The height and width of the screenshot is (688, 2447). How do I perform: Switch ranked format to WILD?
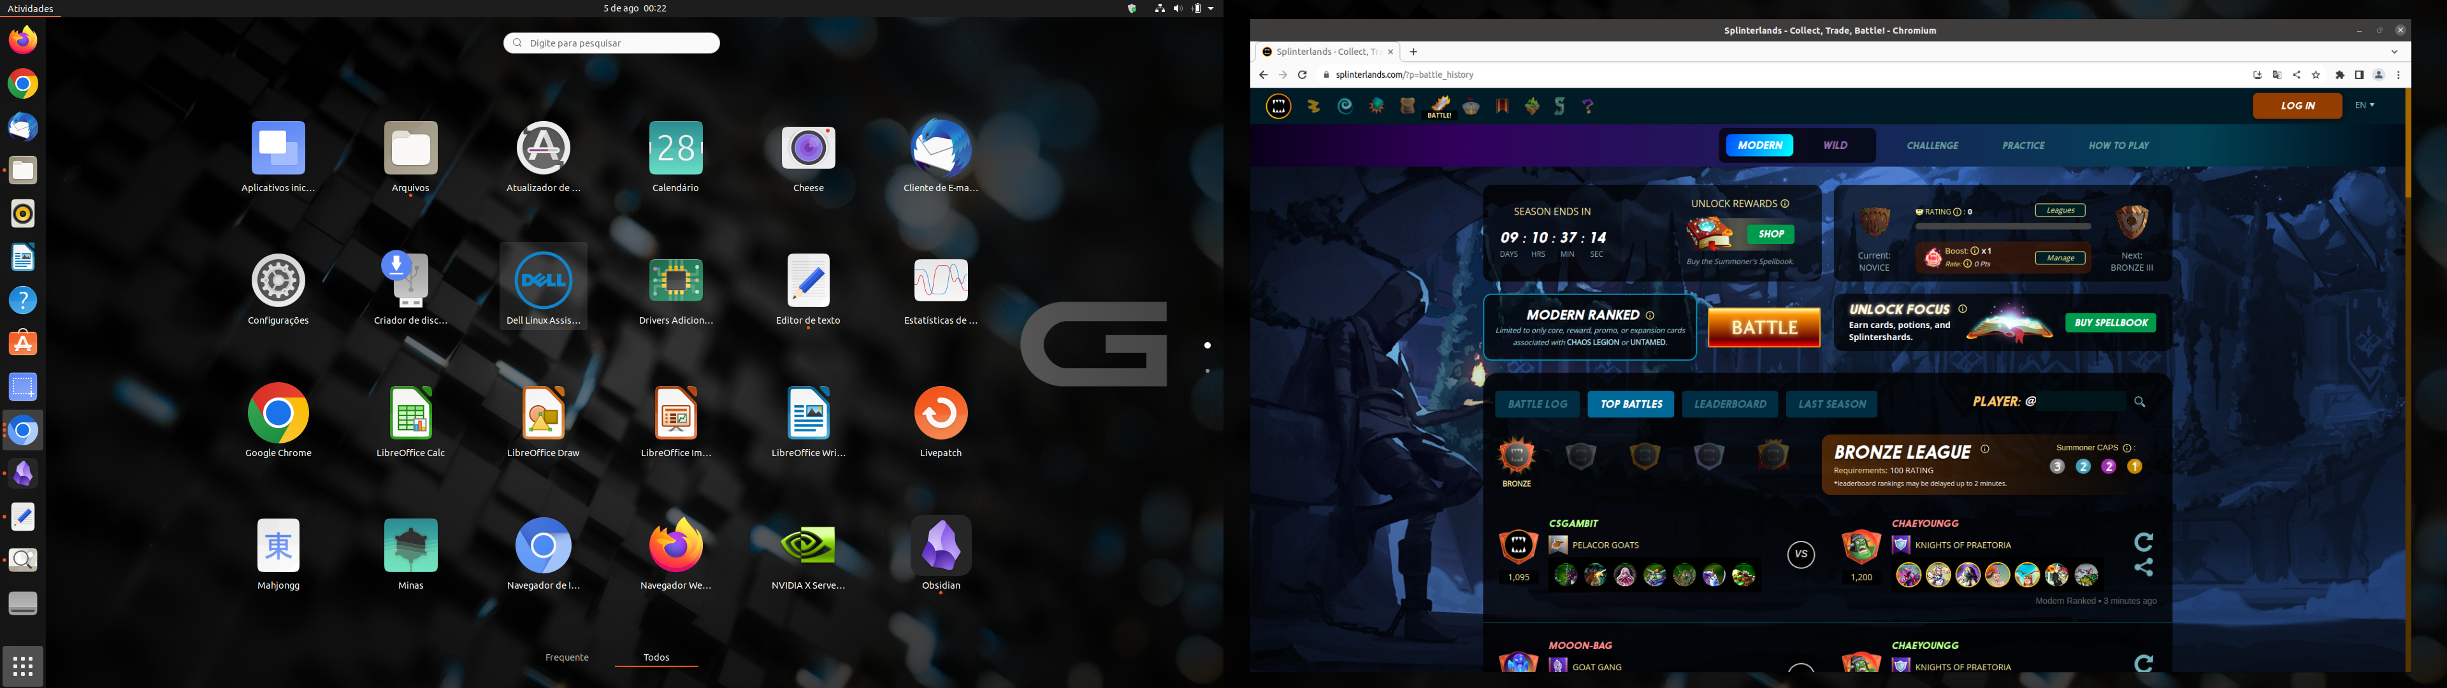pos(1835,145)
